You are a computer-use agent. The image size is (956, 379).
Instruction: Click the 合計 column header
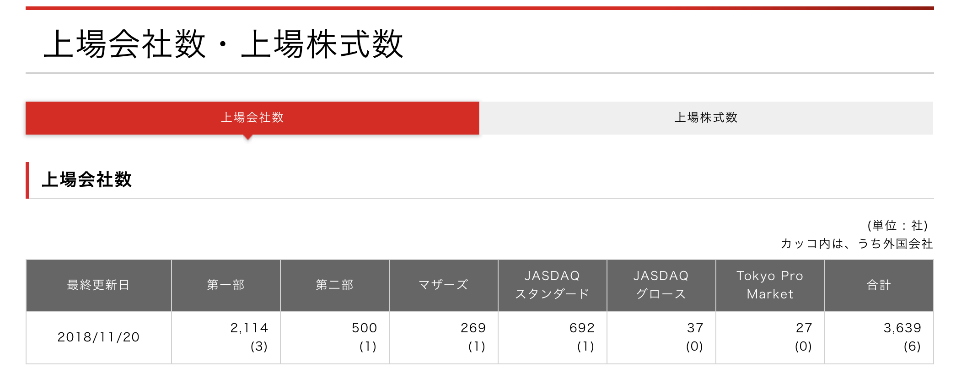coord(879,285)
